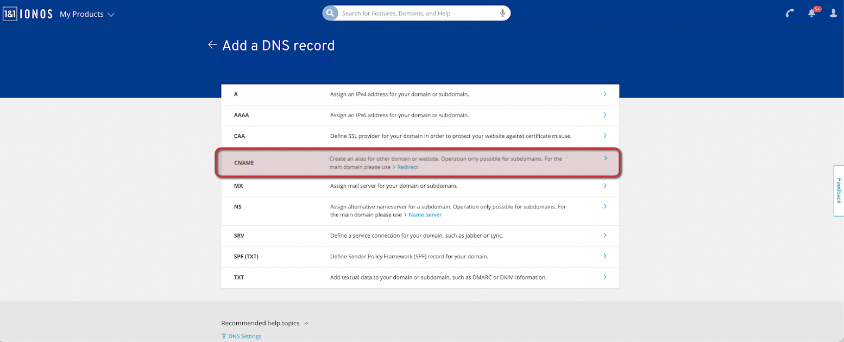Open the My Products dropdown
This screenshot has height=342, width=844.
click(x=87, y=14)
